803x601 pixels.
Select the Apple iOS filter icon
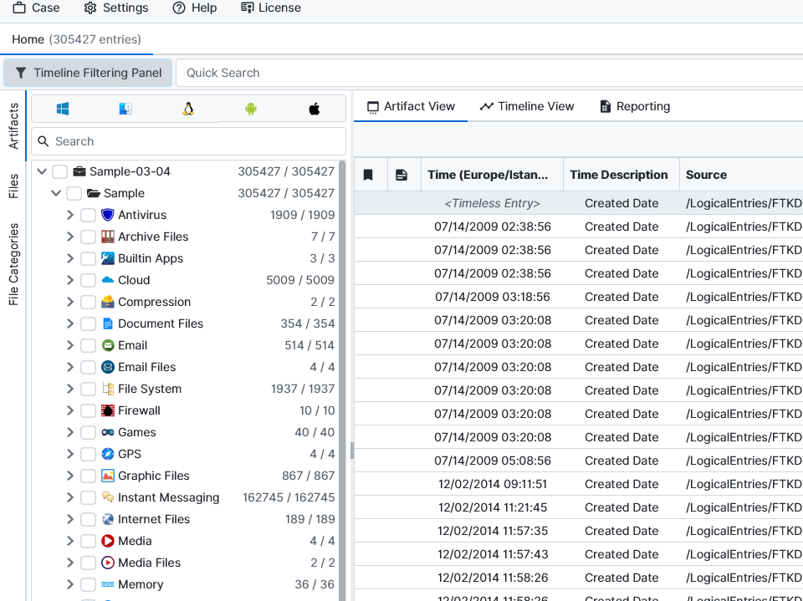click(315, 109)
